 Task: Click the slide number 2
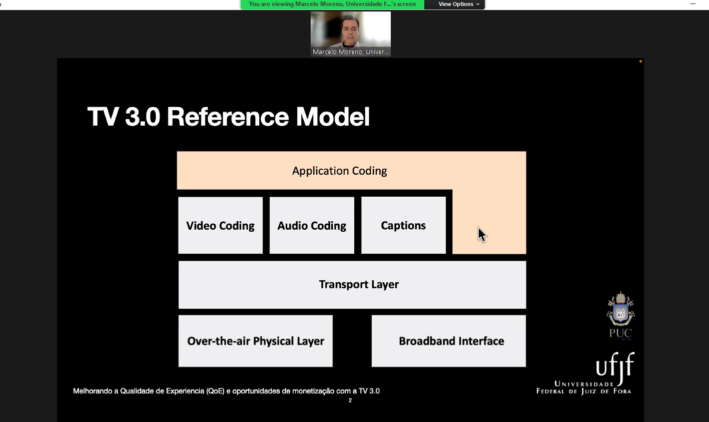tap(350, 400)
